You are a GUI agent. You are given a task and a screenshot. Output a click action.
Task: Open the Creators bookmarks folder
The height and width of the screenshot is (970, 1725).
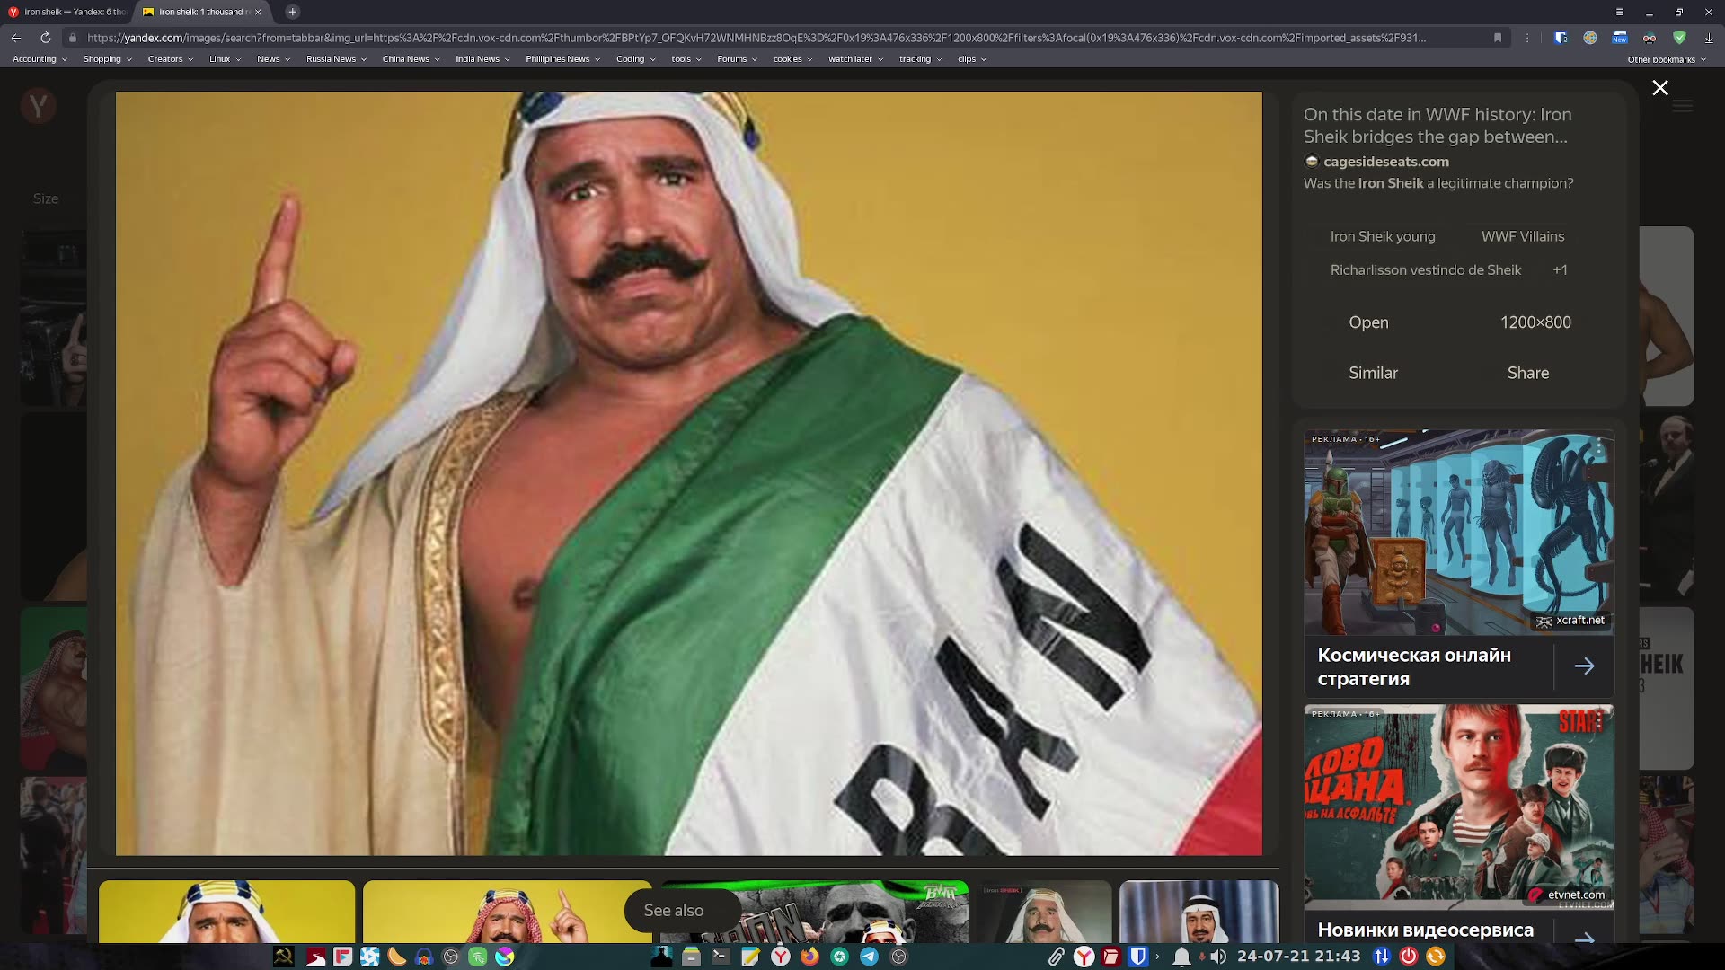tap(170, 59)
